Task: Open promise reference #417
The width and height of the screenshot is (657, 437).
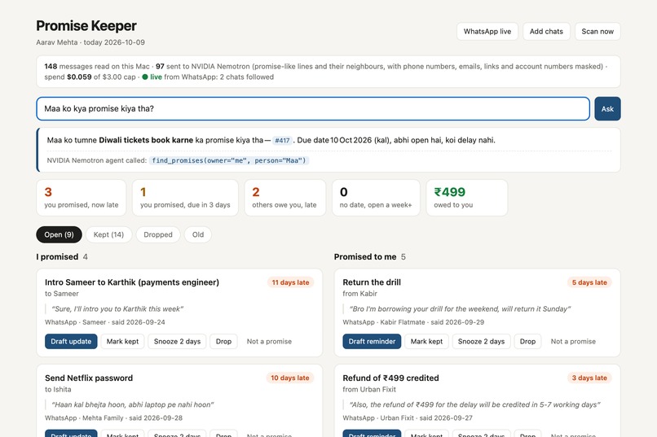Action: [282, 141]
